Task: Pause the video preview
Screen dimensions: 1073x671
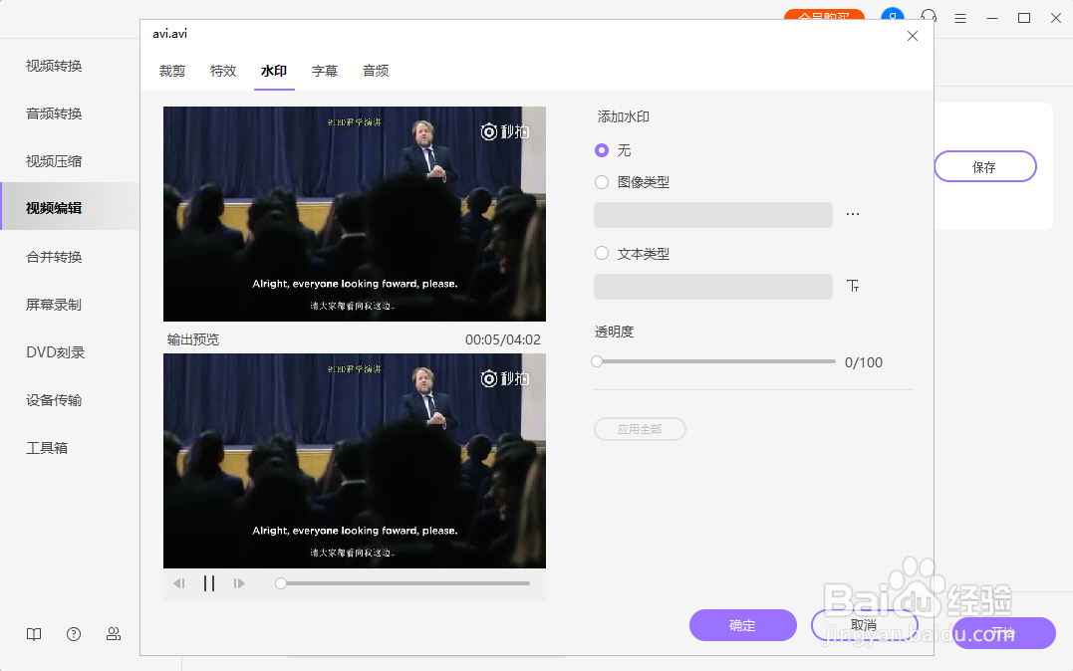Action: pos(209,583)
